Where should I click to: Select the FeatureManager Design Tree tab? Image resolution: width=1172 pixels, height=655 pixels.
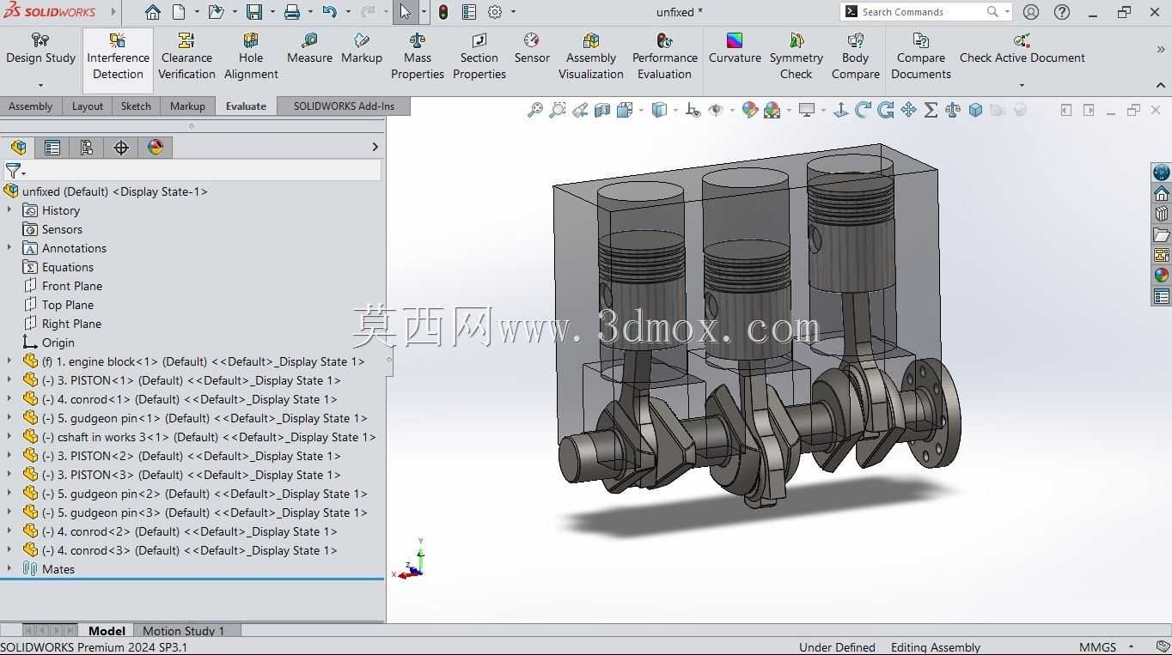tap(19, 148)
